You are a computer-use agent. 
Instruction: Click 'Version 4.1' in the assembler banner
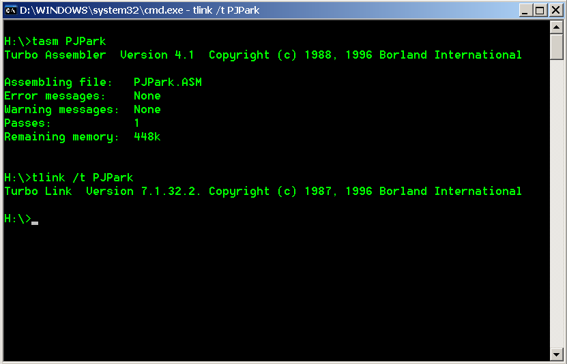[x=157, y=55]
